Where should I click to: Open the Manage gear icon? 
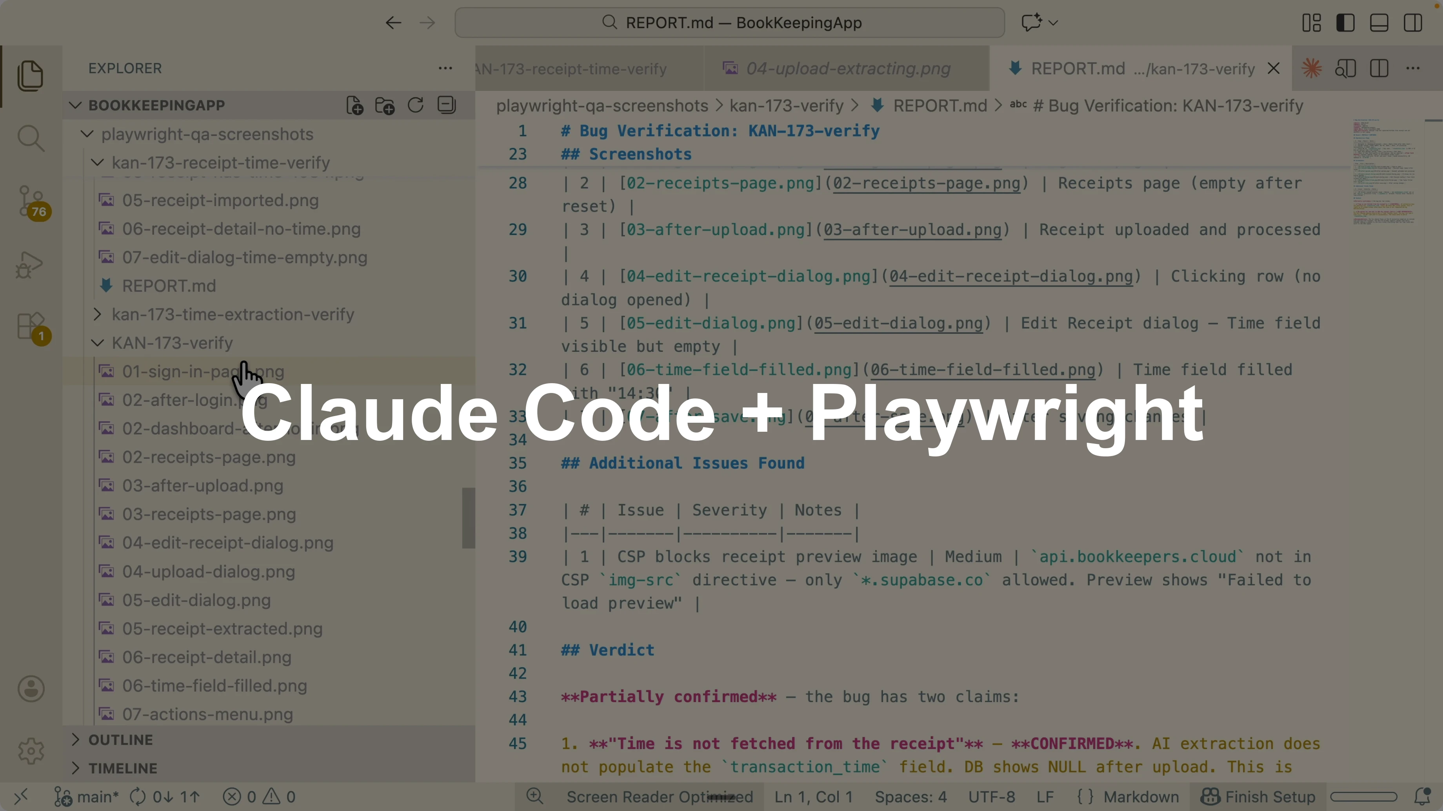pos(31,751)
